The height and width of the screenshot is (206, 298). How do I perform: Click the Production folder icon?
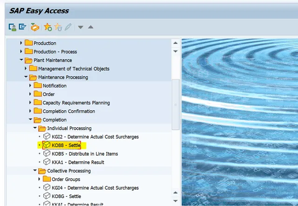pos(29,43)
